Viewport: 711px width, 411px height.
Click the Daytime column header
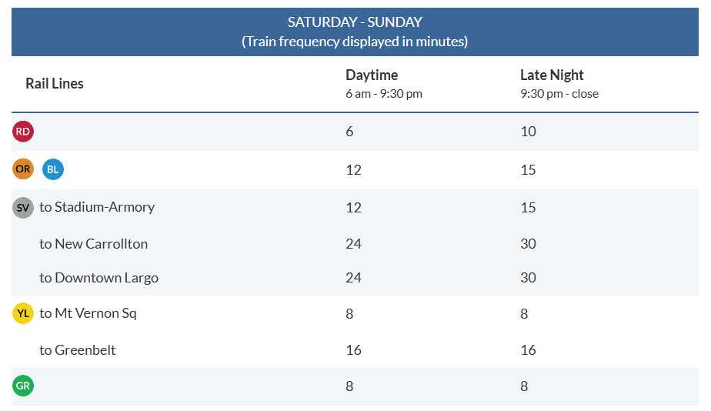point(372,75)
